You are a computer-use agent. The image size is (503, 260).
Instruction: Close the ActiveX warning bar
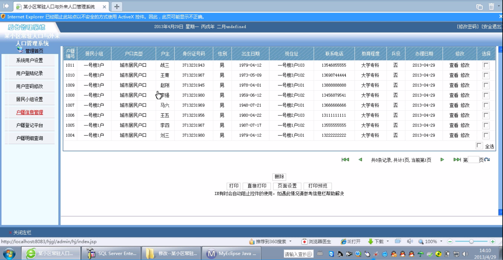[500, 16]
